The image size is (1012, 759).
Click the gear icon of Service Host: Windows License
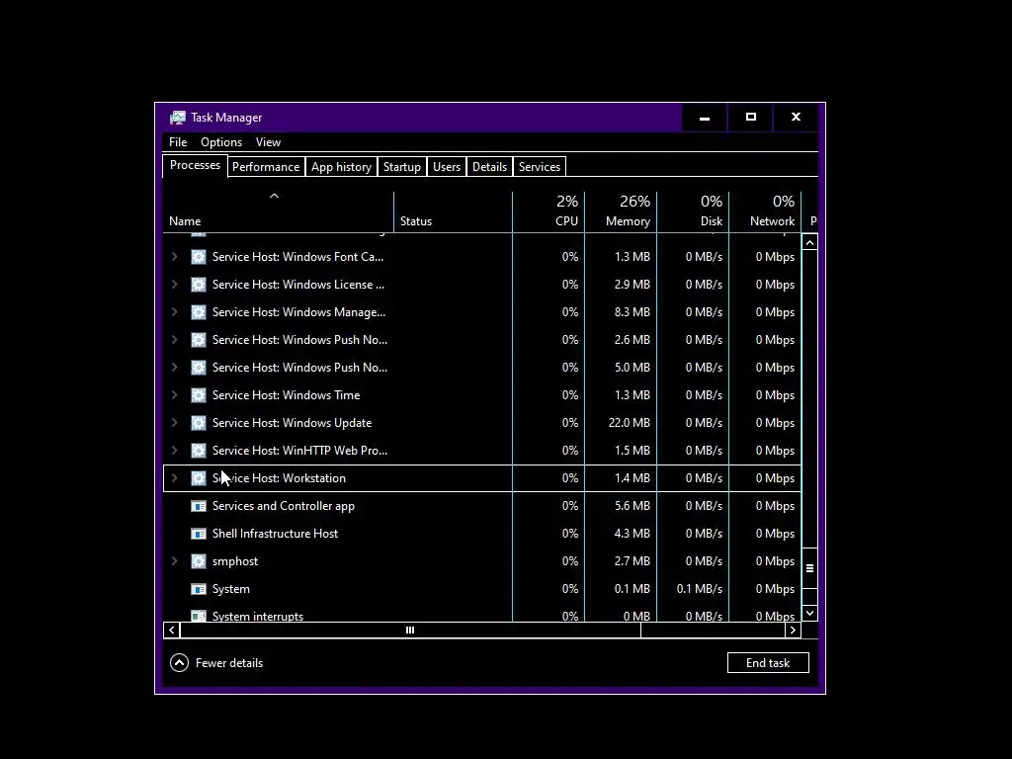[199, 285]
